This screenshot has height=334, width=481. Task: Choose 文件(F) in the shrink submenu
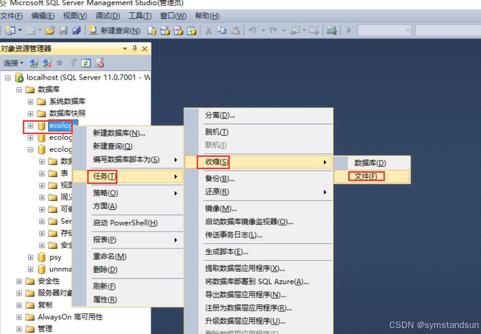click(x=372, y=177)
